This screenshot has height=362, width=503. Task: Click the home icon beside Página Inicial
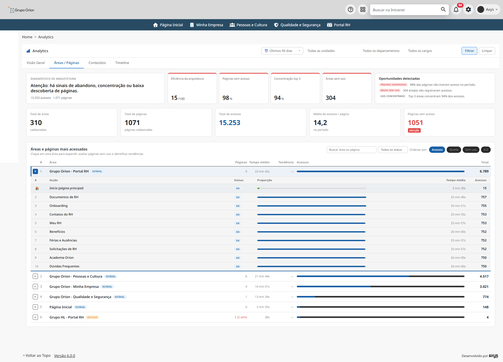click(x=155, y=25)
